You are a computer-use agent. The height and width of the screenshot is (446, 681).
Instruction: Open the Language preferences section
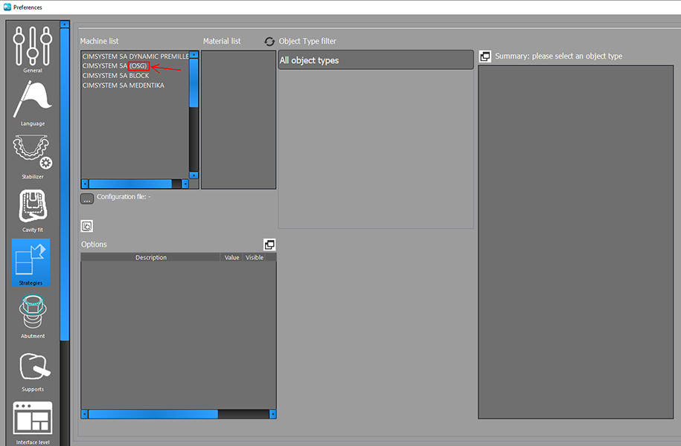[33, 103]
